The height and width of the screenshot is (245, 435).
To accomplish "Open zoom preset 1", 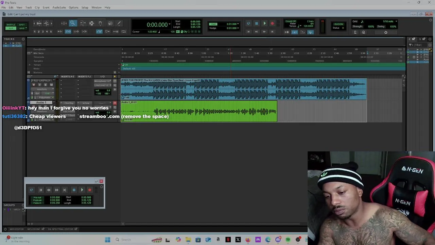I will 34,32.
